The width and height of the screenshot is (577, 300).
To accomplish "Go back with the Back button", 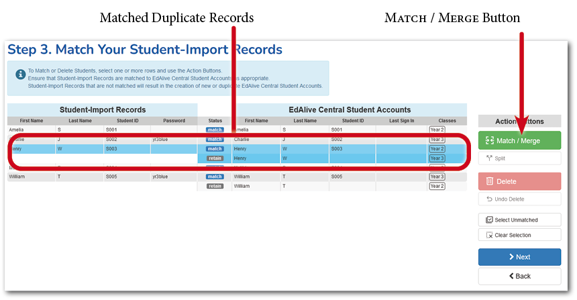I will click(519, 276).
